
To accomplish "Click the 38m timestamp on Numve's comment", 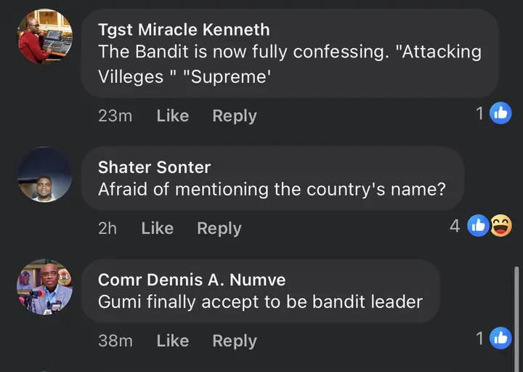I will coord(115,341).
